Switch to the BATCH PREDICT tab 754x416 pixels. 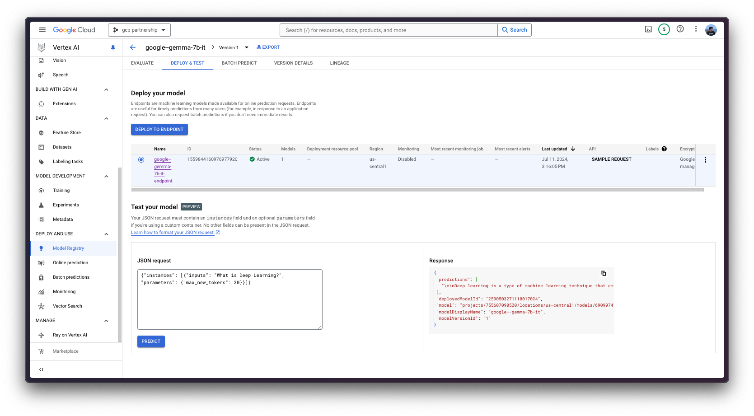pyautogui.click(x=239, y=63)
